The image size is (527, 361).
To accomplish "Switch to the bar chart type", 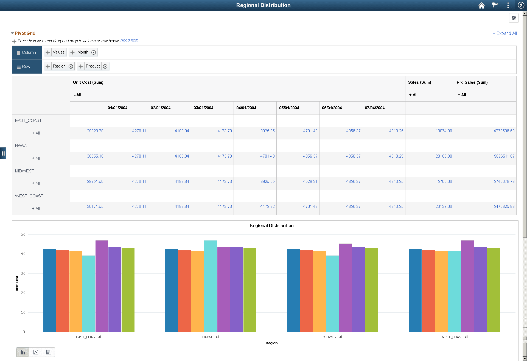I will 23,352.
